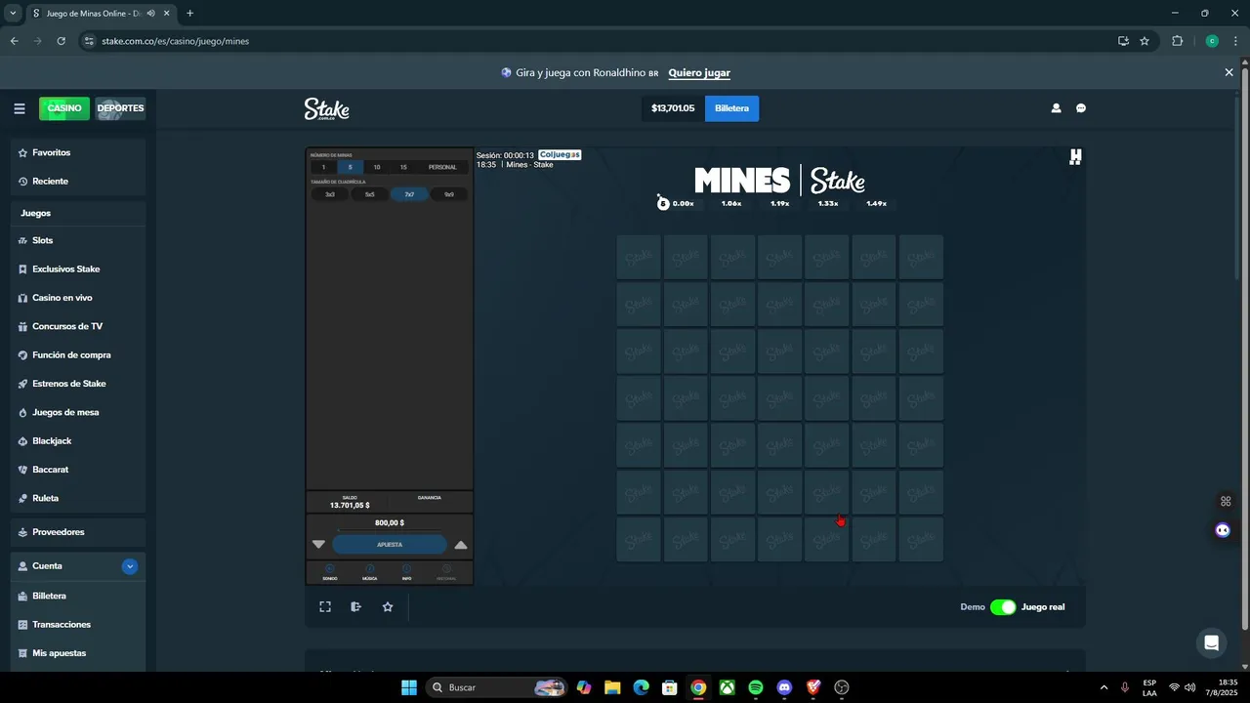The image size is (1250, 703).
Task: Open Transacciones in sidebar
Action: coord(78,625)
